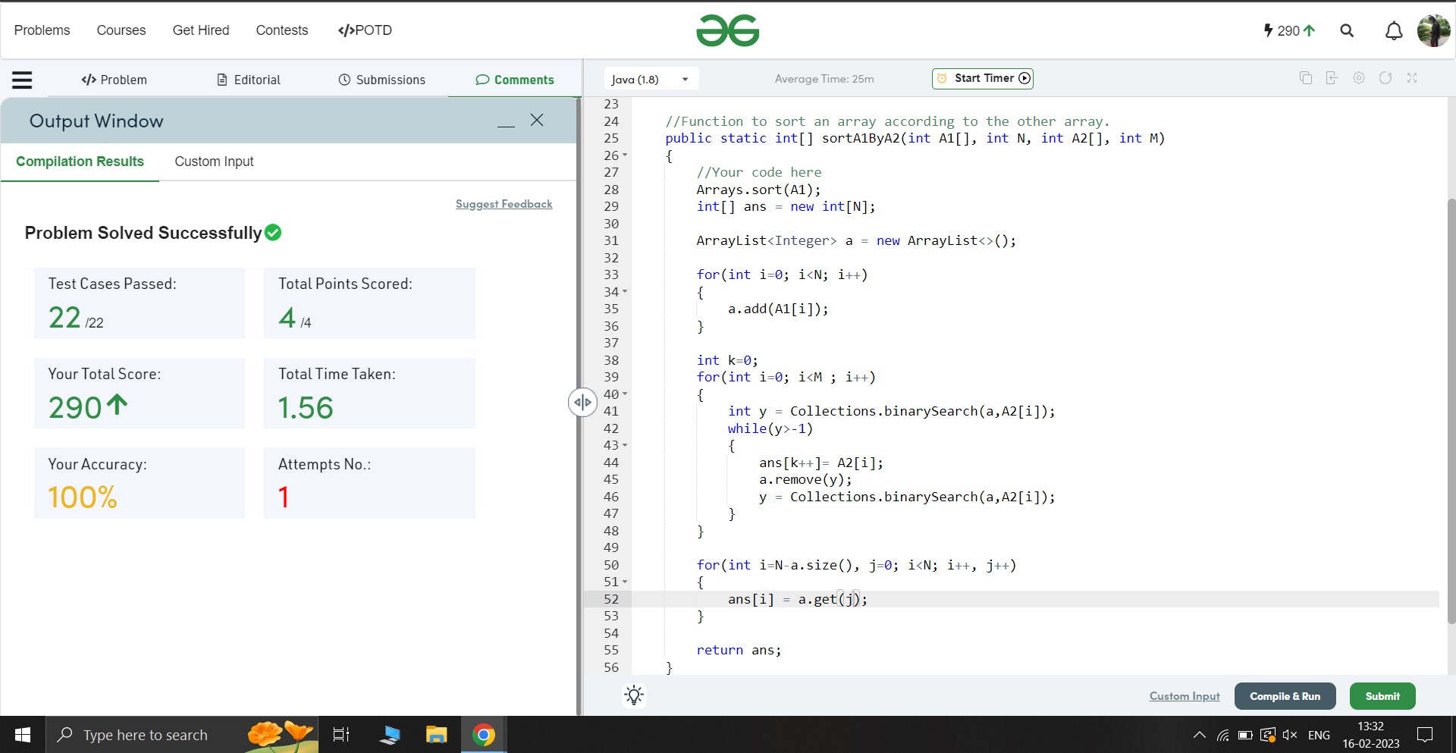Click the battery tray icon
This screenshot has width=1456, height=753.
pos(1245,735)
